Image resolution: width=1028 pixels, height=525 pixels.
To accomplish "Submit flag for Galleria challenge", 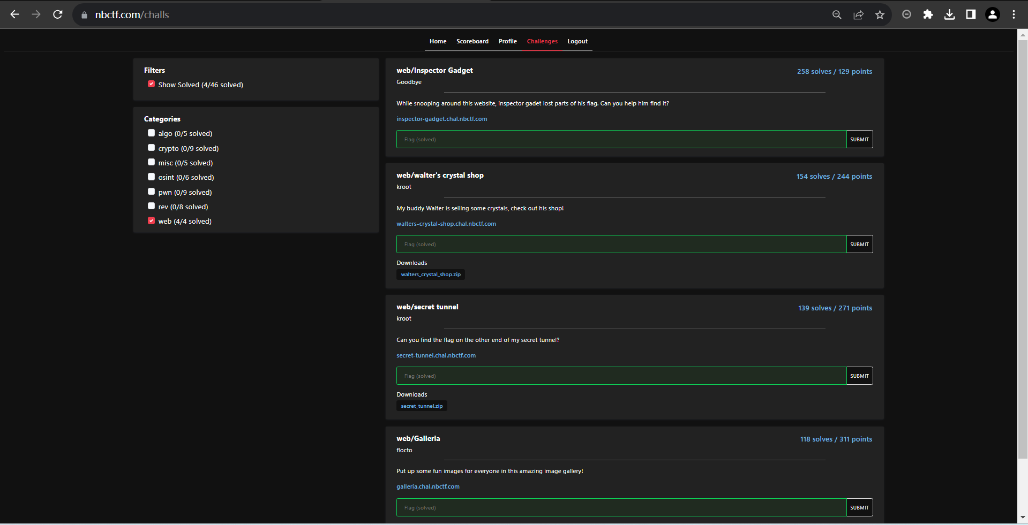I will pos(860,507).
